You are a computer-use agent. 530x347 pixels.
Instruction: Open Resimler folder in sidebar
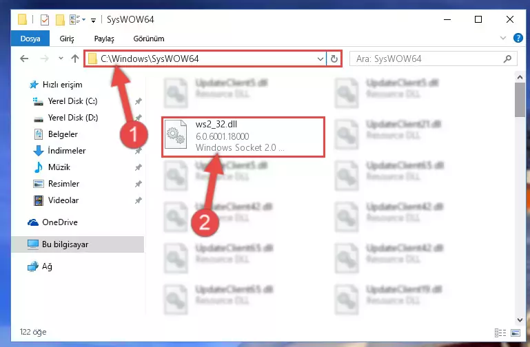(63, 184)
